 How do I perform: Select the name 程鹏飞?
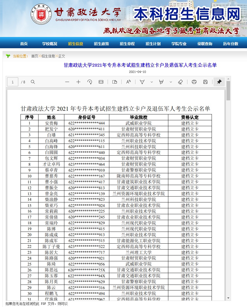click(x=51, y=294)
